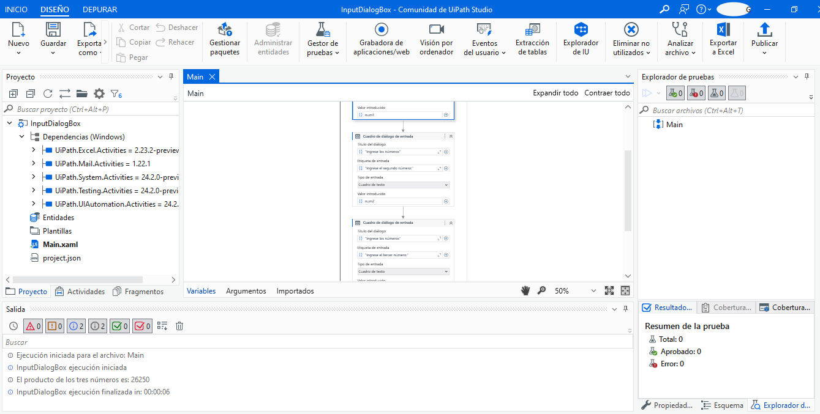This screenshot has width=820, height=414.
Task: Click the designer vertical scrollbar thumb
Action: [627, 191]
